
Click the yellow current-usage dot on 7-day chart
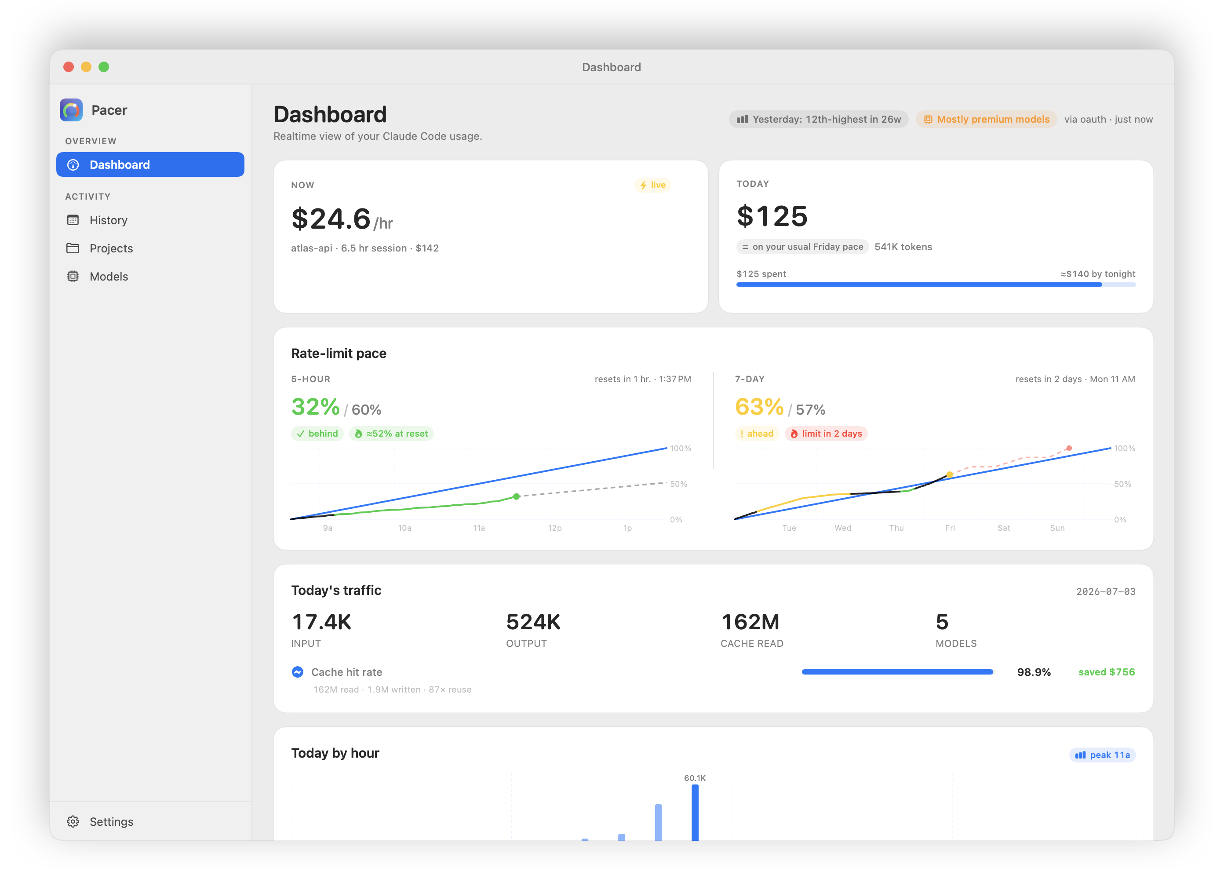point(949,475)
